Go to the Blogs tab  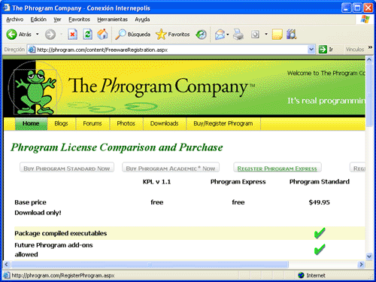point(61,123)
